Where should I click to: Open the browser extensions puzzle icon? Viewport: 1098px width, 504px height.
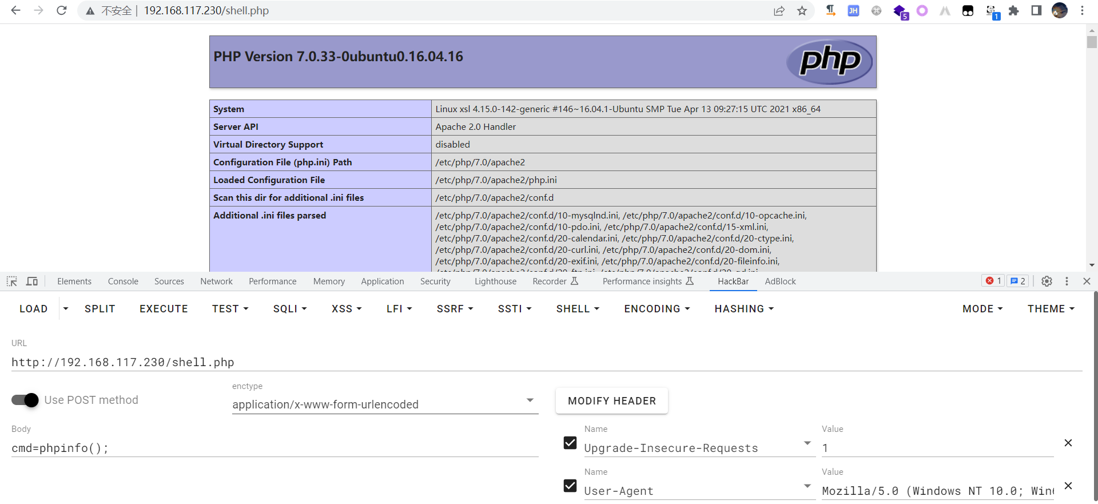pos(1013,11)
